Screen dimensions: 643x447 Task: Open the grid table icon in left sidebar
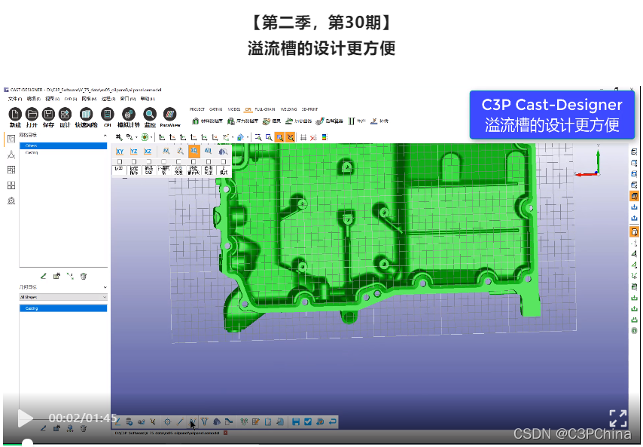(x=11, y=170)
